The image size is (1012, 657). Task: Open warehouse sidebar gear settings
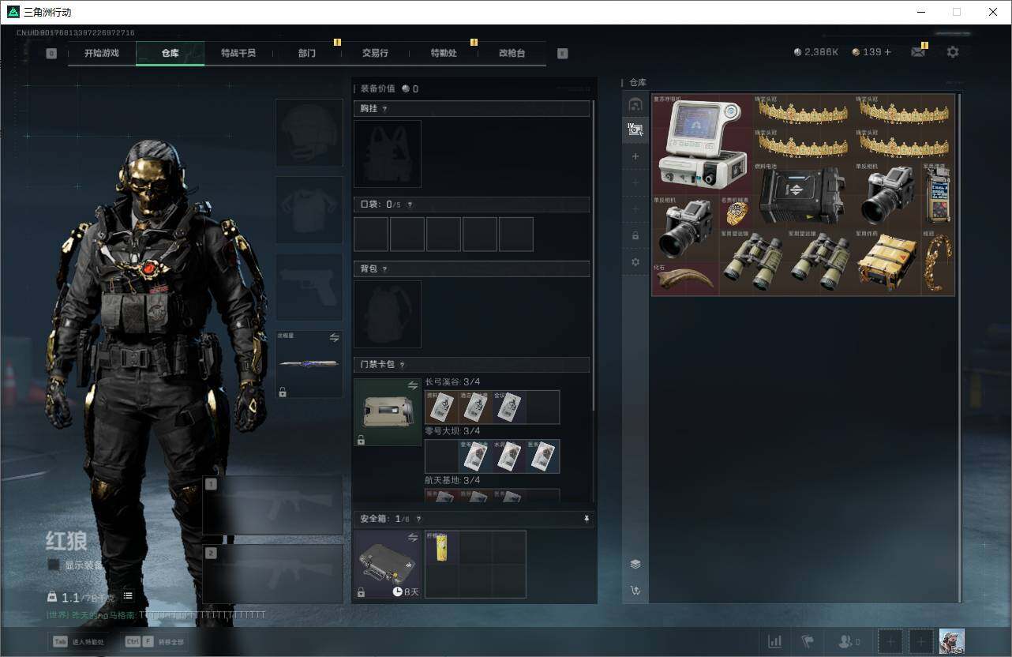coord(635,261)
